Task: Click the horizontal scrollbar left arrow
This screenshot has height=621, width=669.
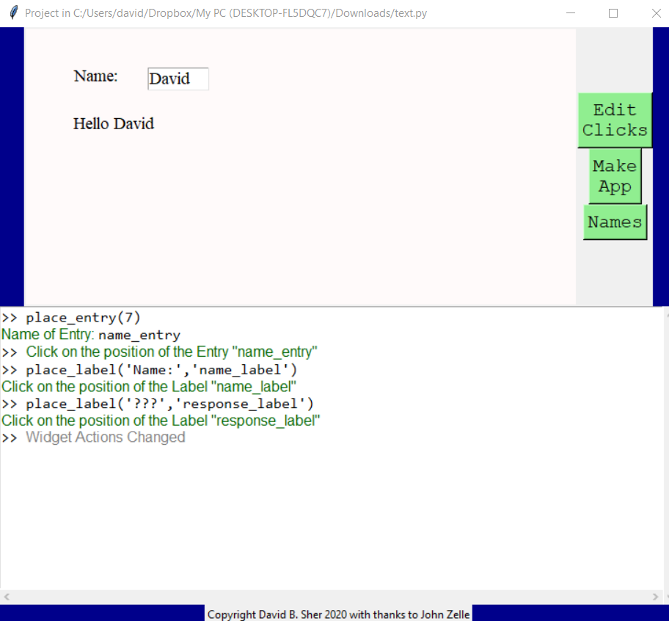Action: coord(7,597)
